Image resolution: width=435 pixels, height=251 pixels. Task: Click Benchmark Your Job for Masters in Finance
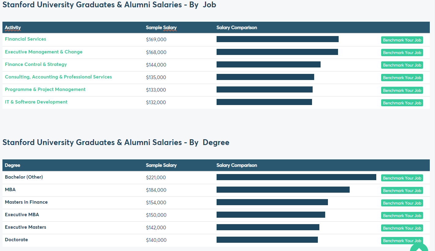[402, 203]
